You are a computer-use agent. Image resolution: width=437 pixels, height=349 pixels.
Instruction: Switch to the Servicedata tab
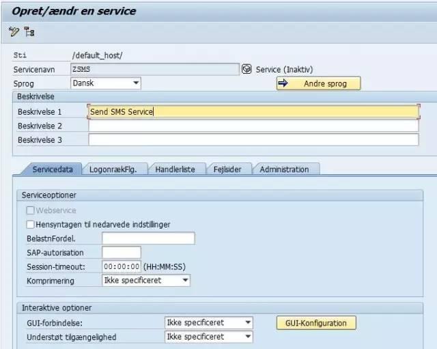pos(53,169)
